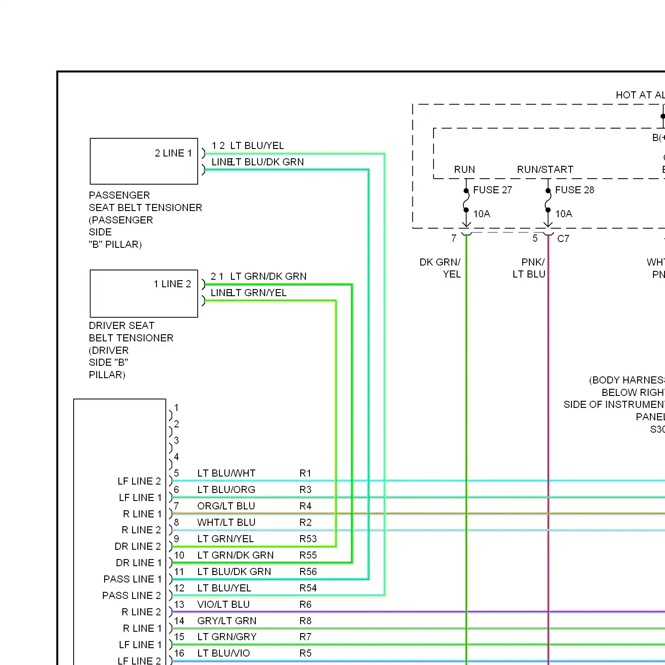Click the Driver Seat Belt Tensioner caption
Viewport: 665px width, 665px height.
pyautogui.click(x=131, y=350)
